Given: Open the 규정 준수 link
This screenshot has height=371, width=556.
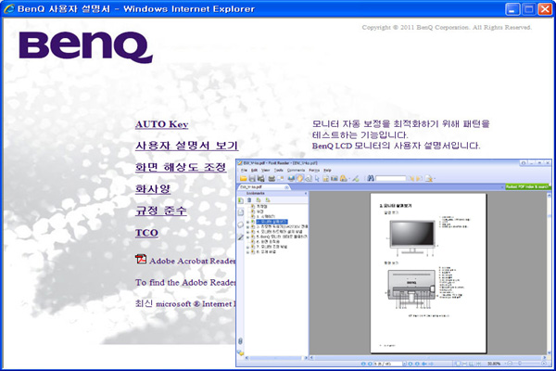Looking at the screenshot, I should coord(161,211).
